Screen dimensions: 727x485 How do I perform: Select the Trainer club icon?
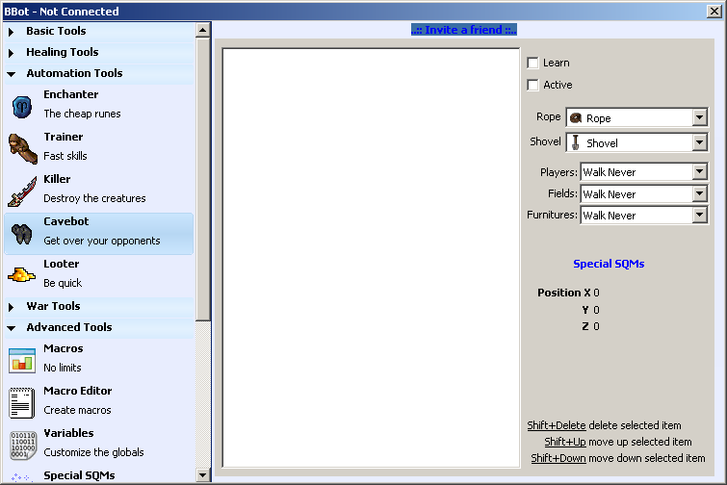coord(22,148)
